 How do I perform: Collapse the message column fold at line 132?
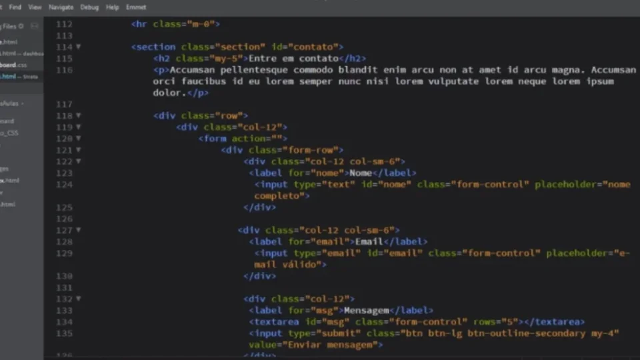pyautogui.click(x=79, y=299)
